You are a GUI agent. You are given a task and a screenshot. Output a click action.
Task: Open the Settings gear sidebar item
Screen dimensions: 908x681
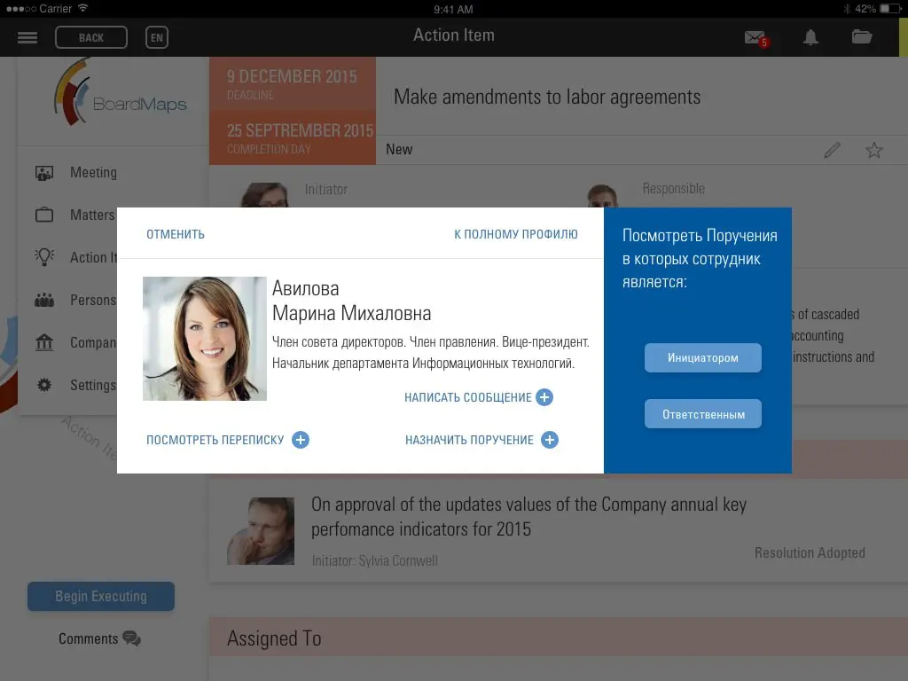[75, 385]
